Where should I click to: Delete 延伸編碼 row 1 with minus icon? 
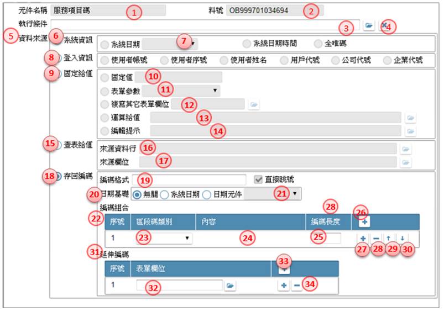296,285
